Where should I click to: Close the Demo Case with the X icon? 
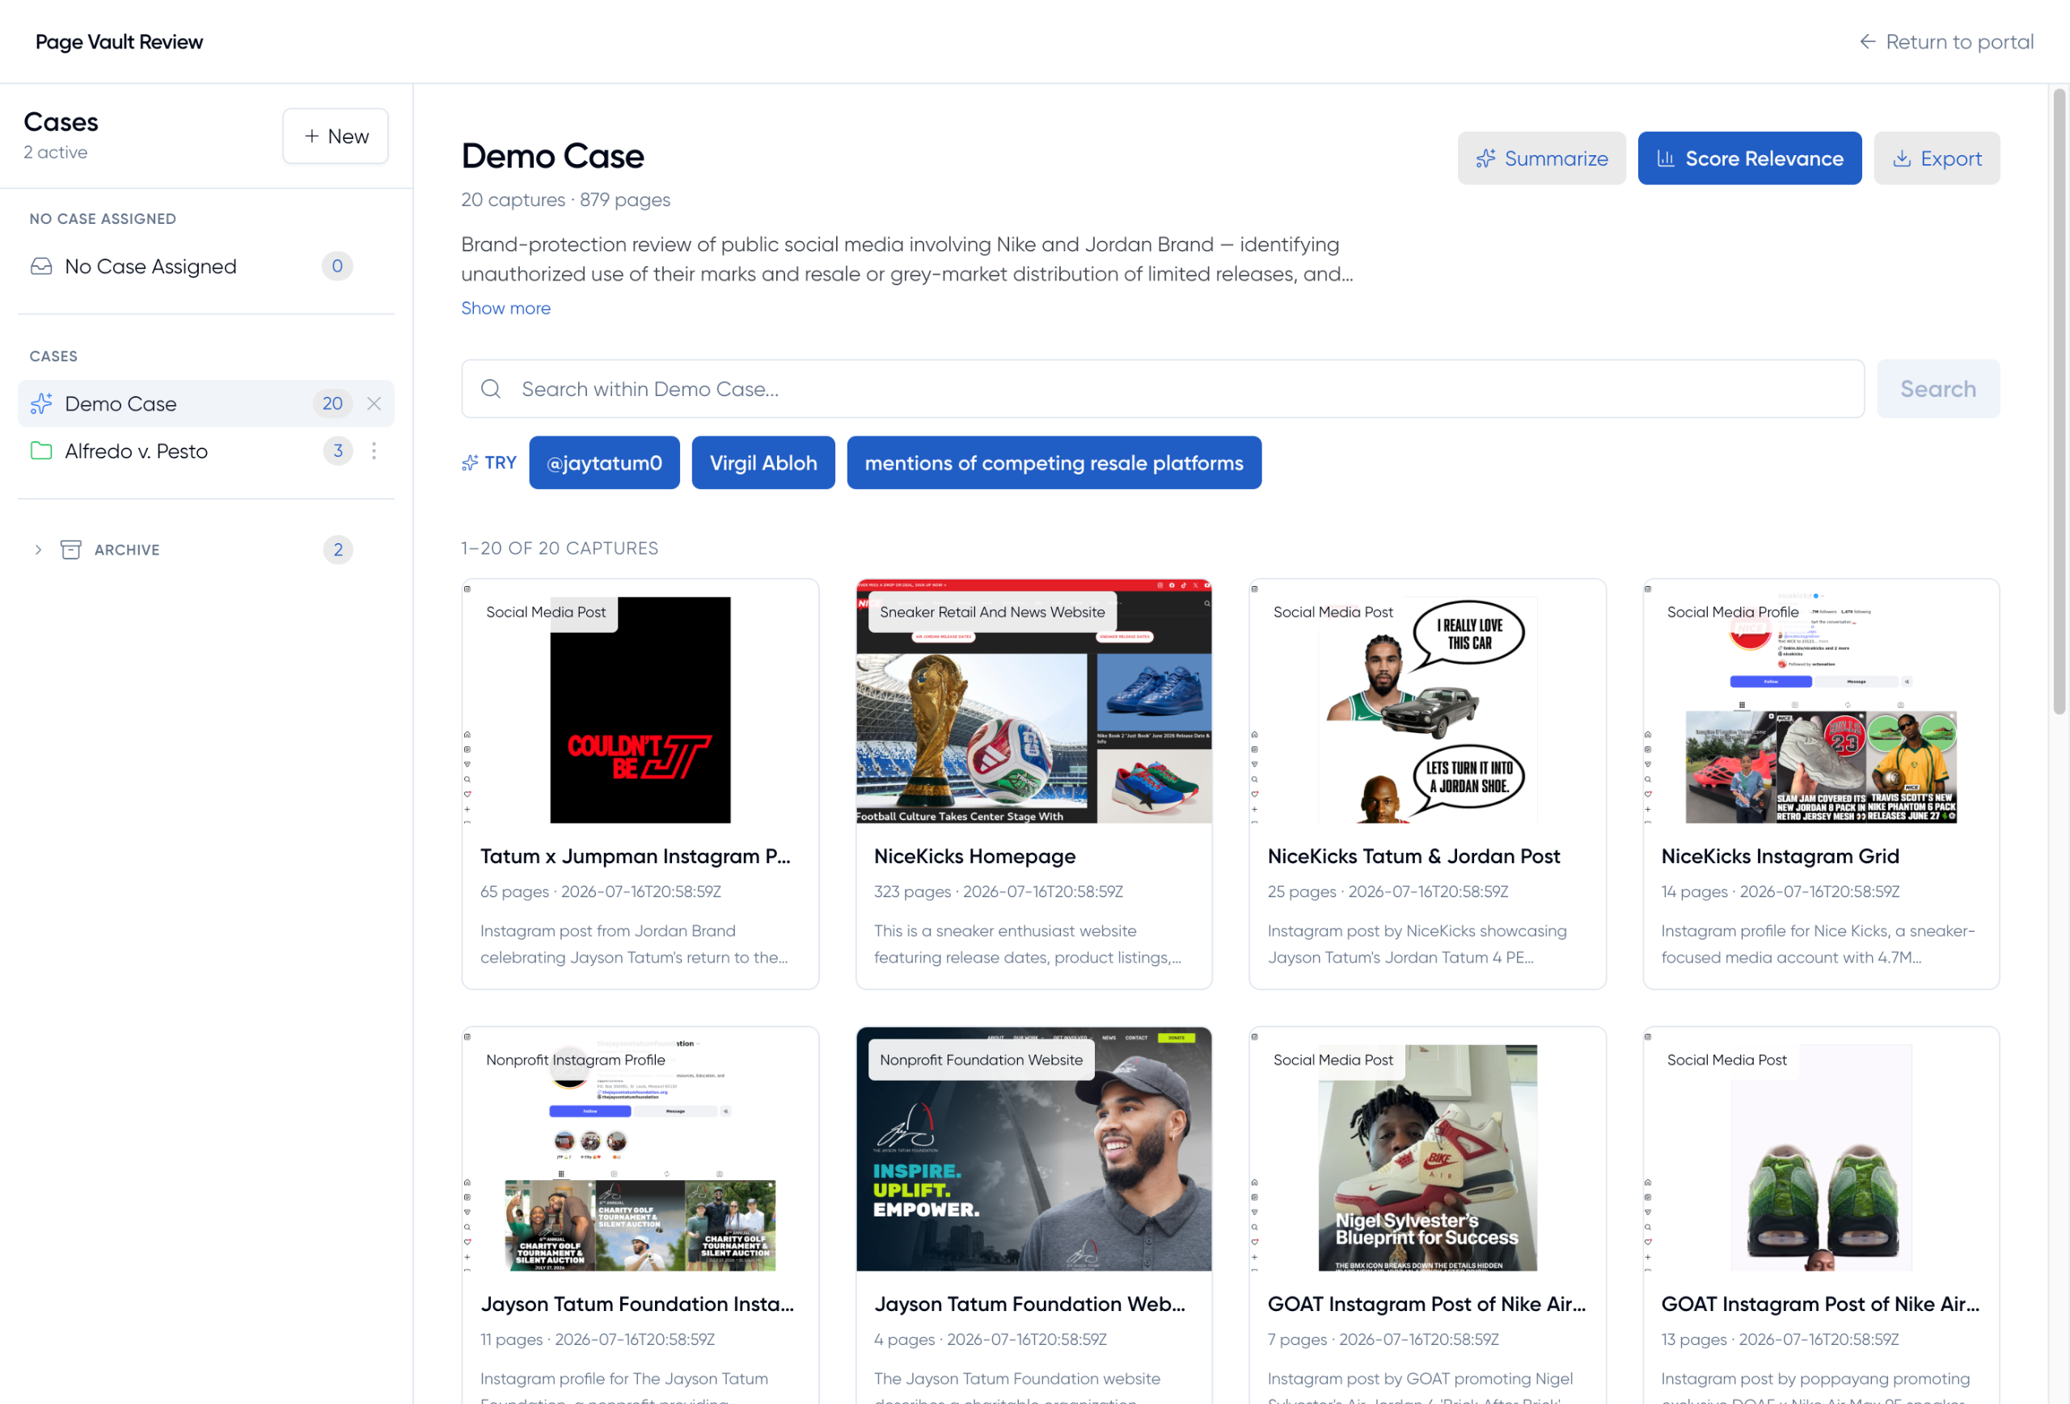coord(374,403)
